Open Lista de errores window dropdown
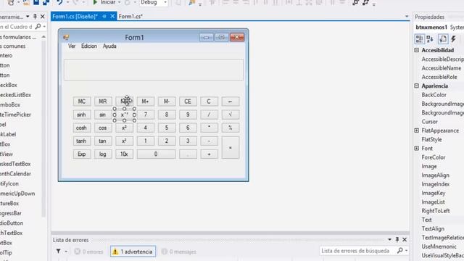Viewport: 464px width, 261px height. [389, 239]
